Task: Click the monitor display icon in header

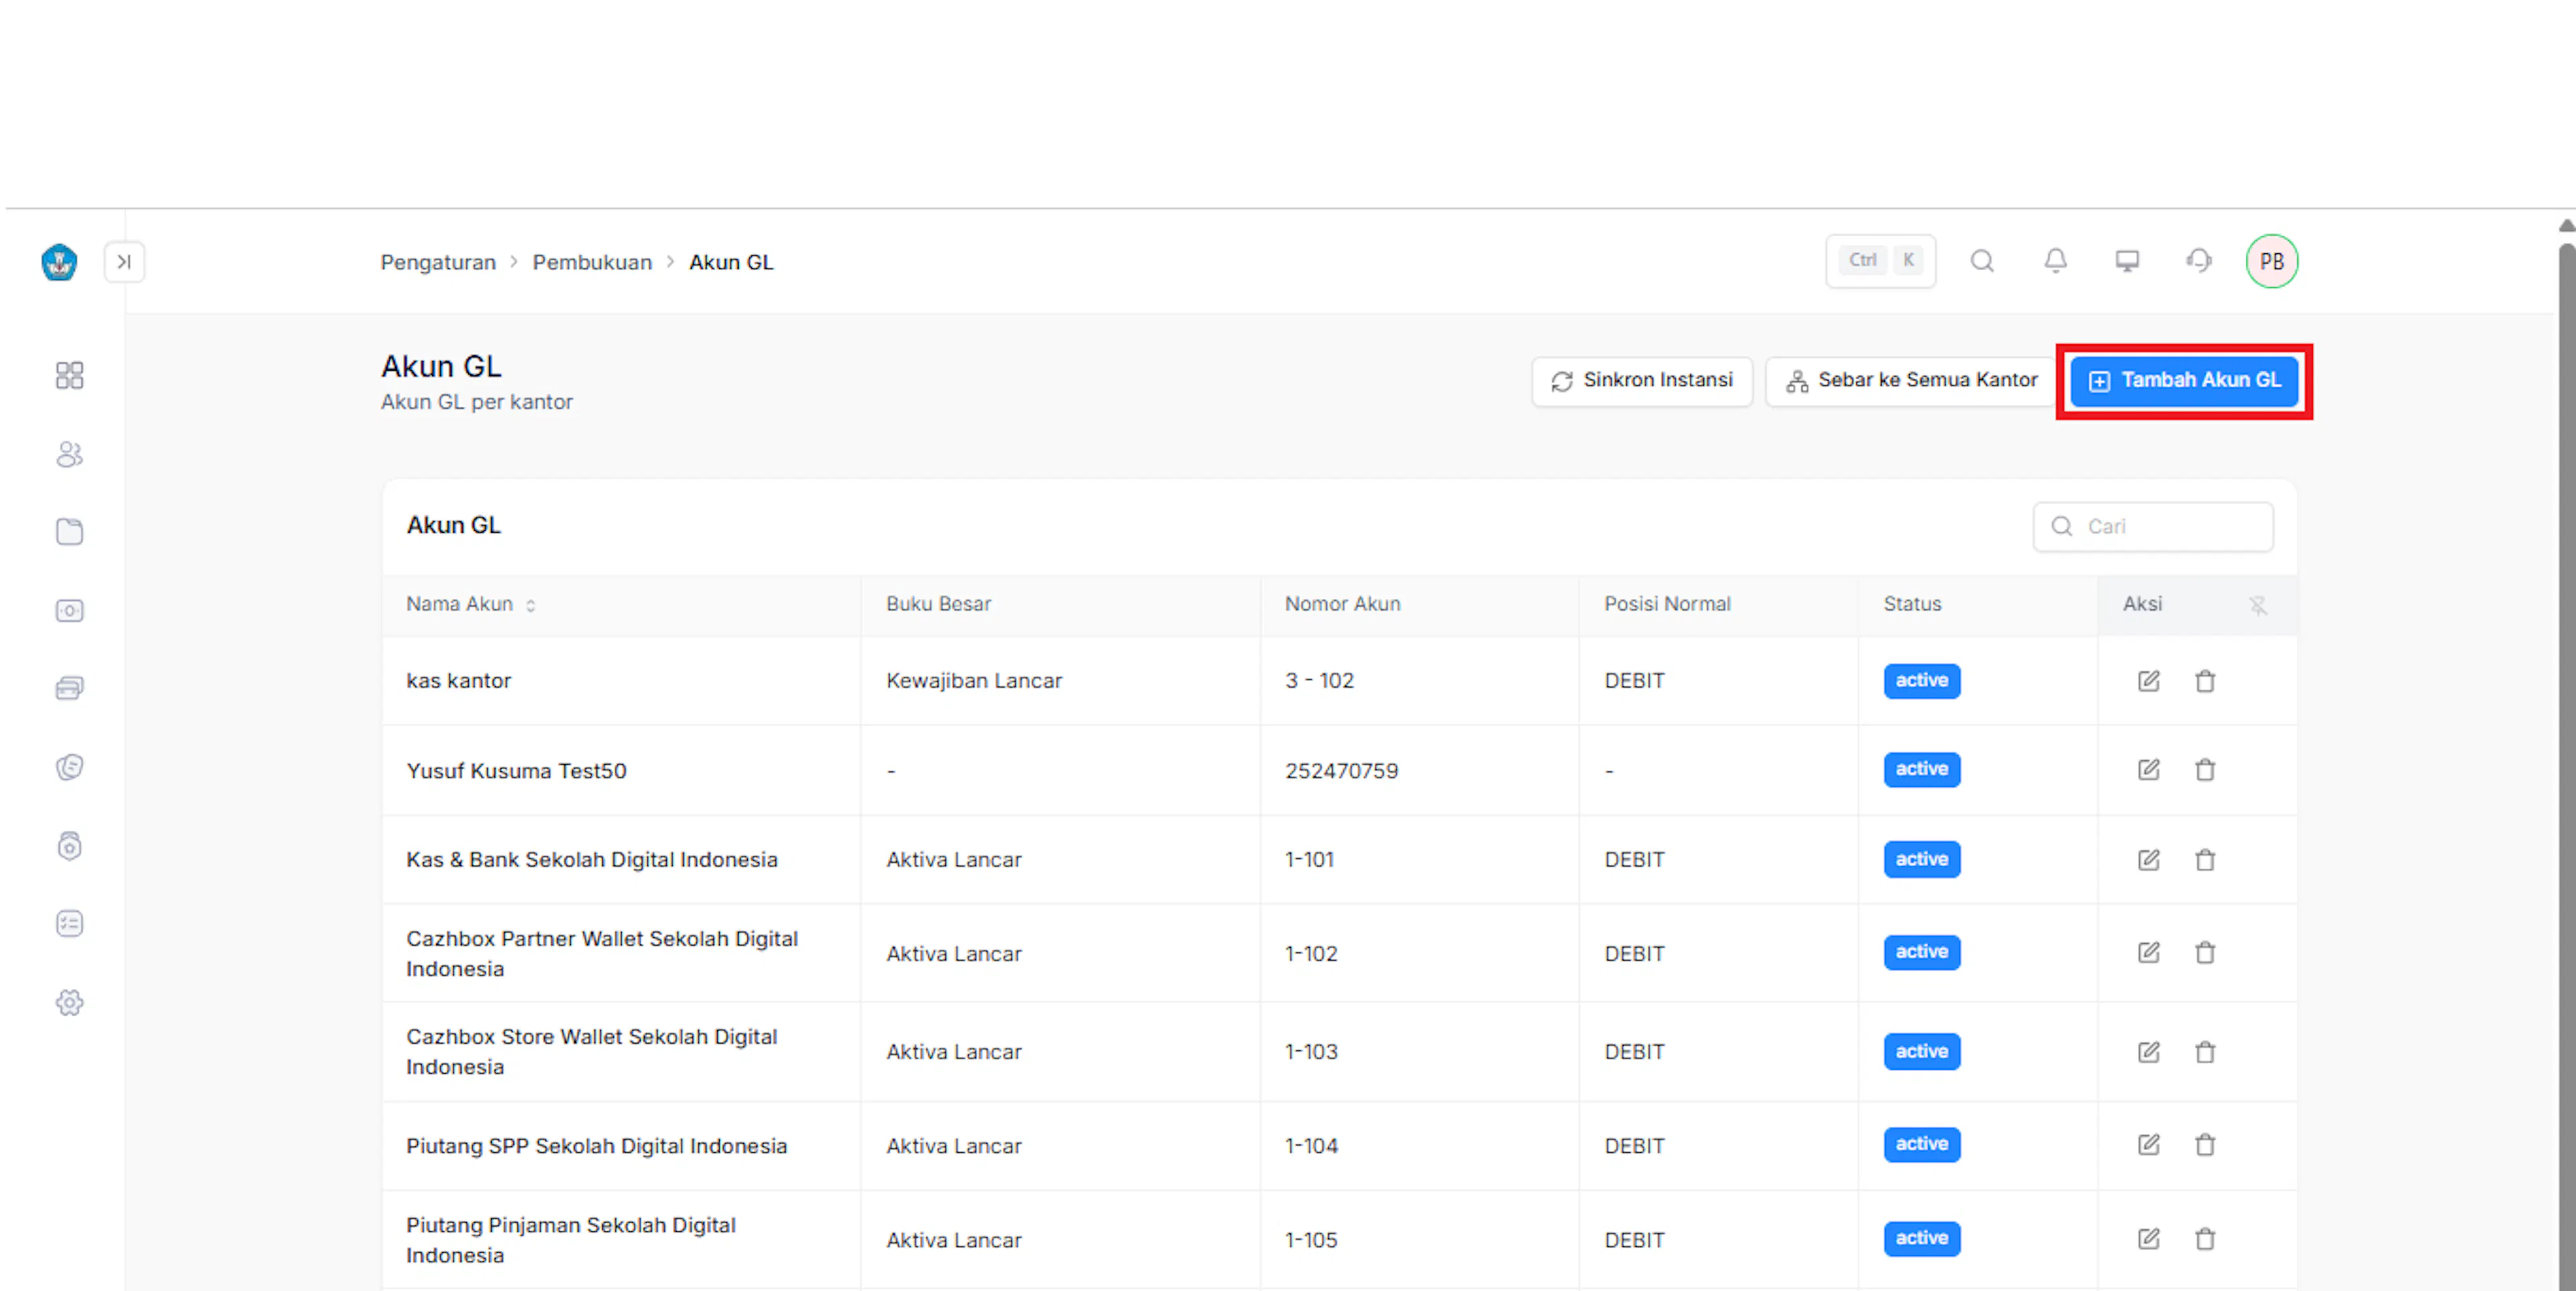Action: (2127, 261)
